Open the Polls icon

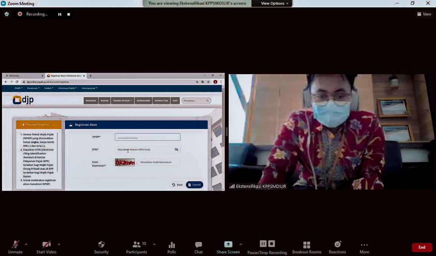tap(172, 244)
